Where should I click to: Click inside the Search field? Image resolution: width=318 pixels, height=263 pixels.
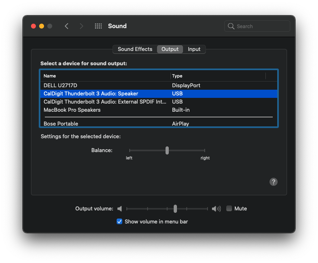pos(261,26)
